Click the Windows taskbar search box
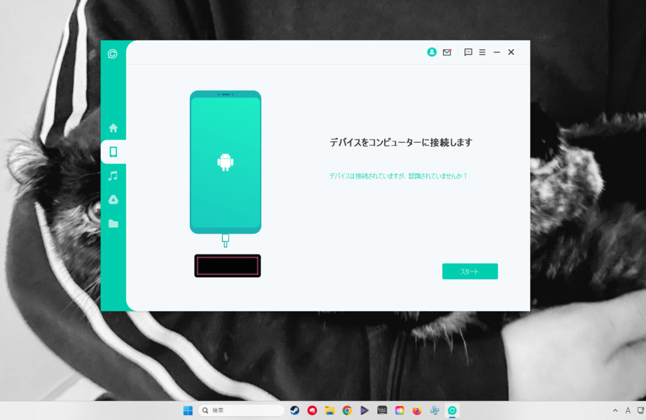The height and width of the screenshot is (420, 646). pos(241,411)
